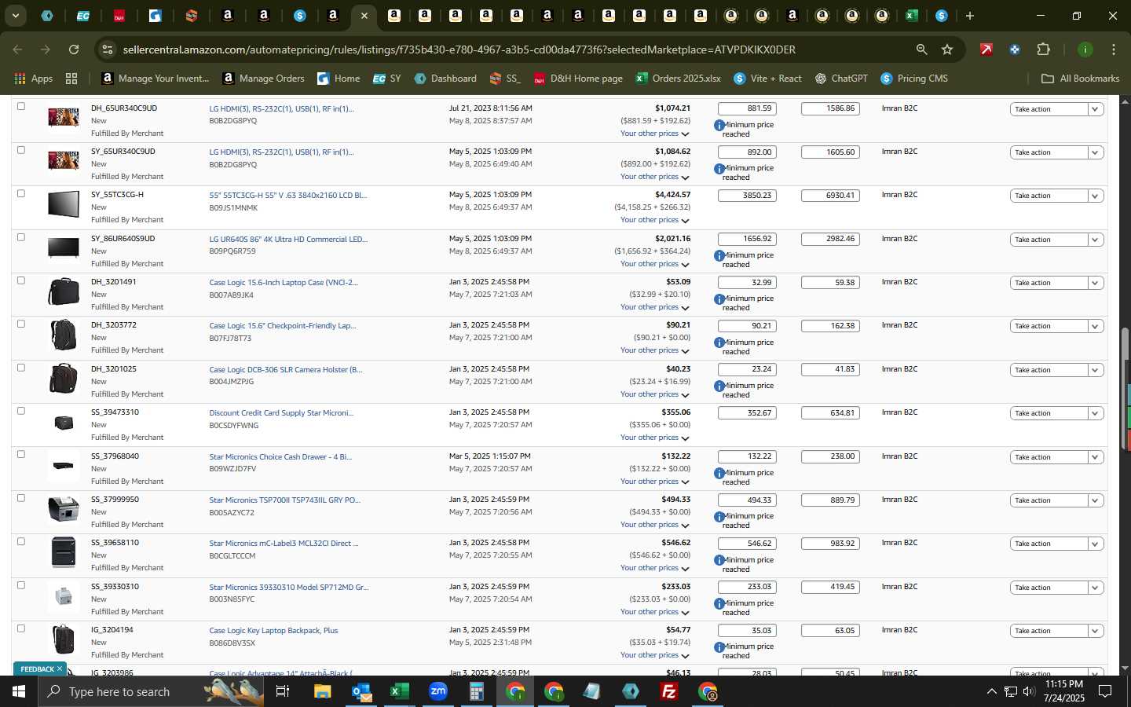Open Manage Your Inventory bookmark
The height and width of the screenshot is (707, 1131).
[x=156, y=79]
